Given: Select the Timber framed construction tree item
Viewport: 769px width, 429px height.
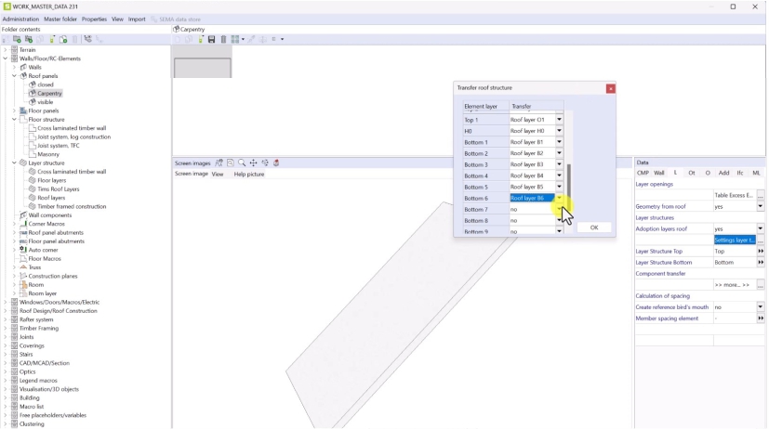Looking at the screenshot, I should [x=72, y=206].
